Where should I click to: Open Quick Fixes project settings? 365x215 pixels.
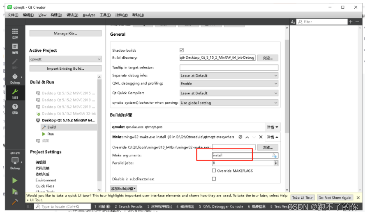[x=45, y=186]
